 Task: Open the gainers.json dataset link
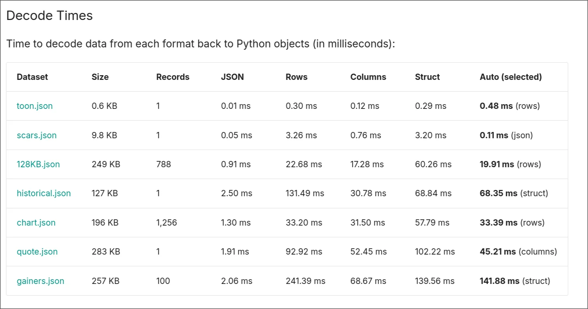click(x=40, y=281)
